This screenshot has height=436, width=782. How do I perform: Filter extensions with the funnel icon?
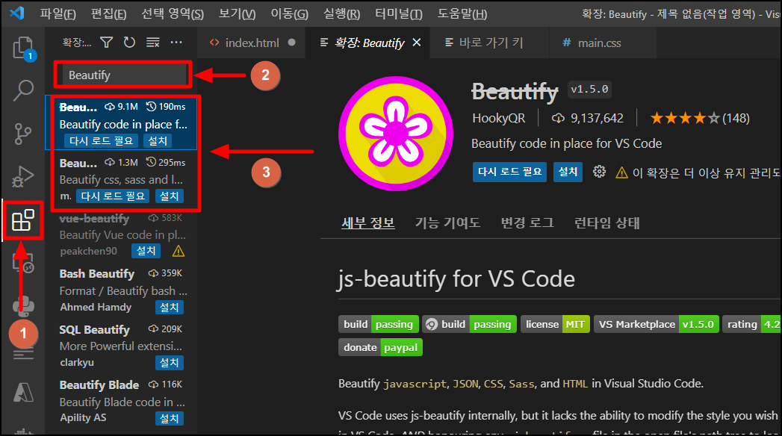(x=106, y=43)
